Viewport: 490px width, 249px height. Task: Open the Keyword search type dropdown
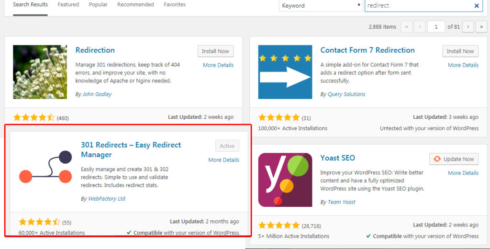(321, 6)
